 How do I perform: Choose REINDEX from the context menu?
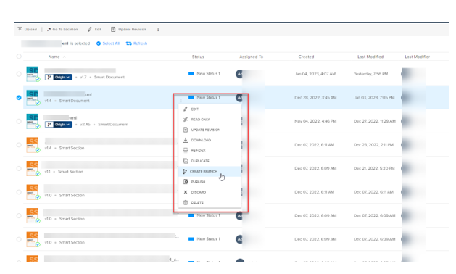click(x=210, y=151)
